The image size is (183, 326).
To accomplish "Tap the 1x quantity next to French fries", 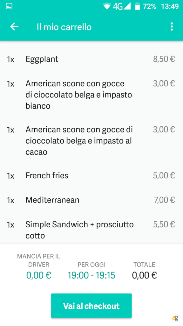I will (10, 175).
